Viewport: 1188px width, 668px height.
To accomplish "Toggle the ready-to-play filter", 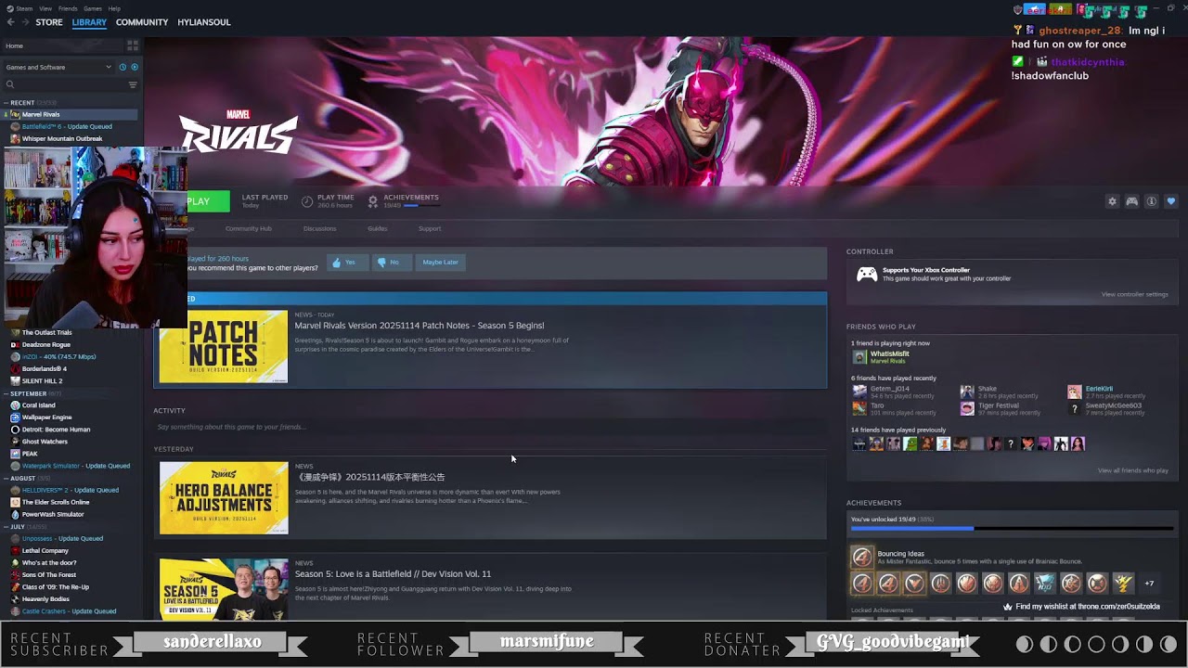I will coord(135,67).
